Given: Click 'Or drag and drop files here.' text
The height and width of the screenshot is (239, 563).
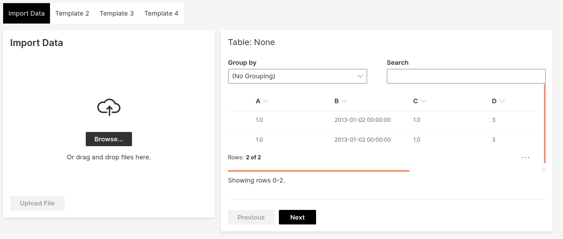Looking at the screenshot, I should point(109,157).
